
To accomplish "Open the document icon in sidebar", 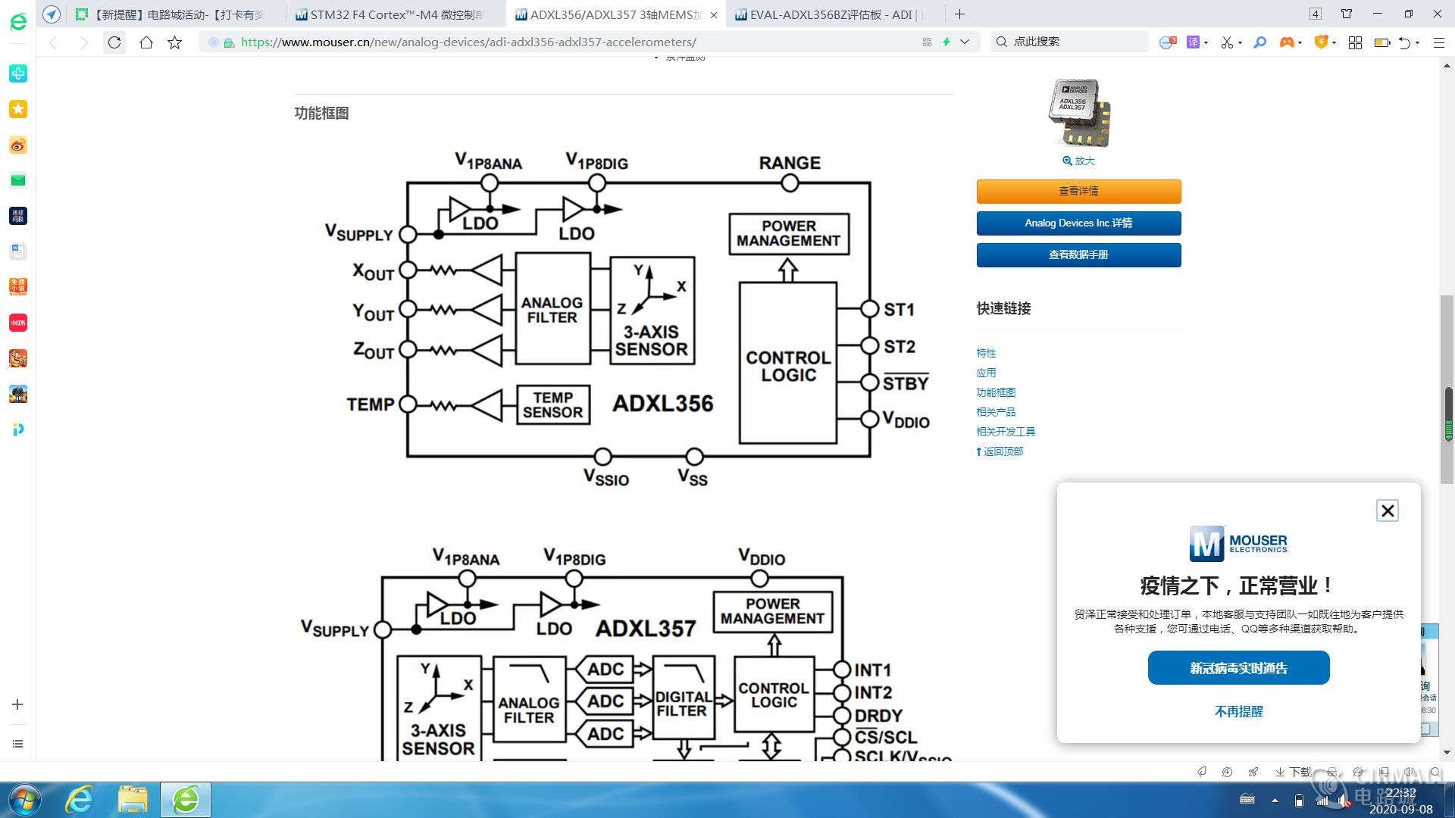I will pos(18,251).
